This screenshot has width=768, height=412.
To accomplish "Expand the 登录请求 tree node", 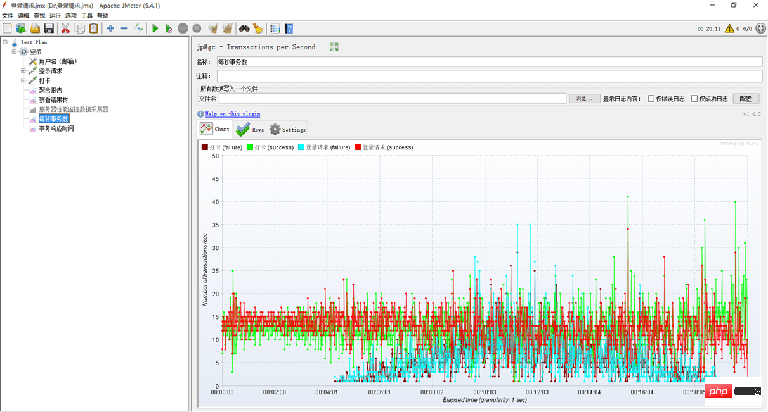I will (23, 71).
